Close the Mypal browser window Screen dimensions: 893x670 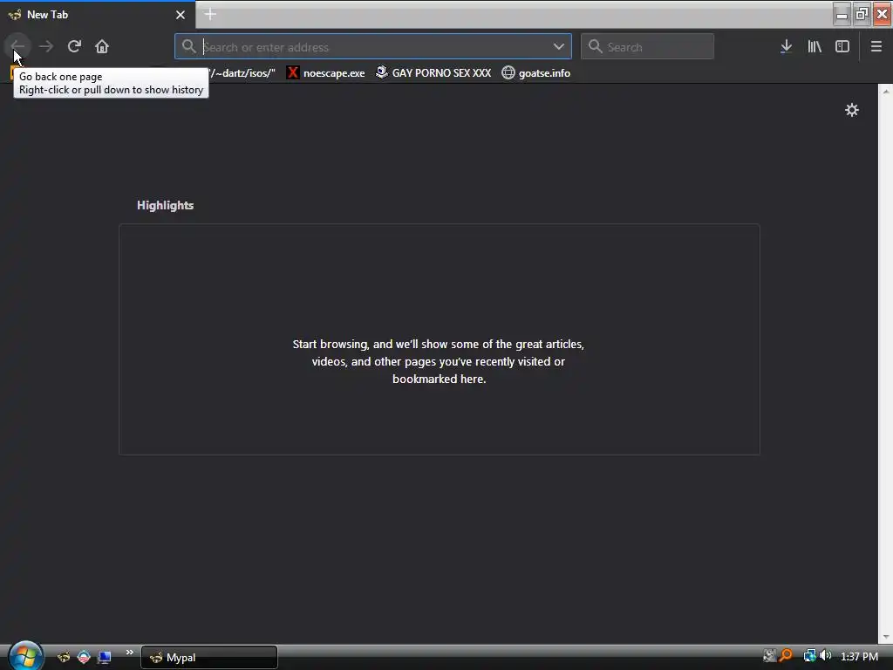(x=883, y=14)
